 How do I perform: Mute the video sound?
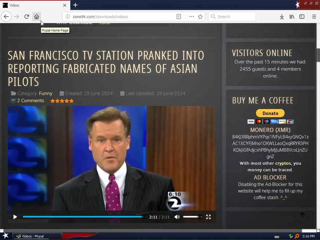177,217
